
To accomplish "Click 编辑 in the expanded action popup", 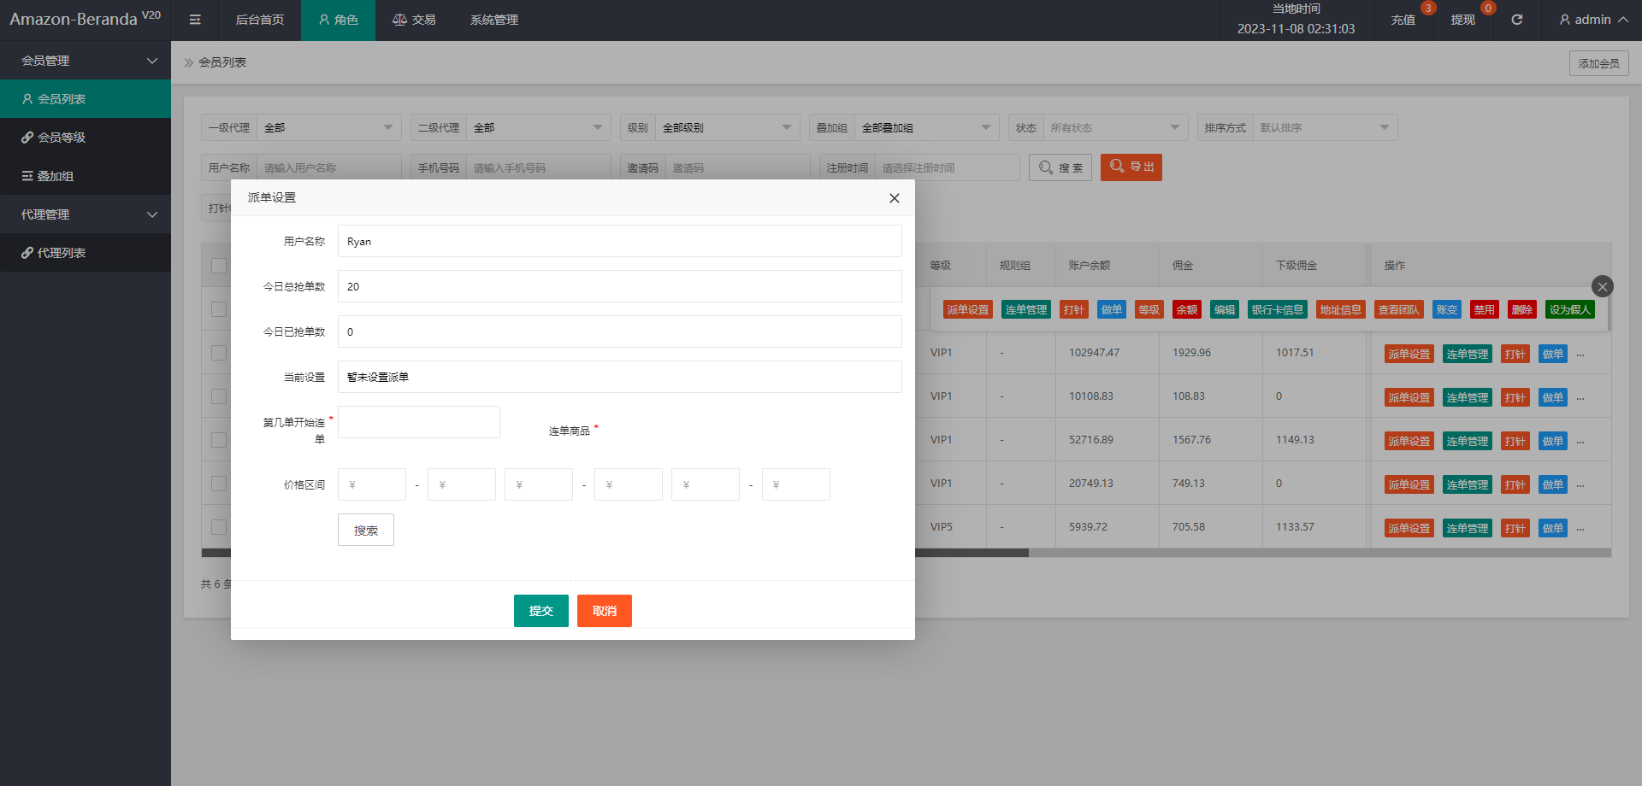I will [x=1225, y=309].
